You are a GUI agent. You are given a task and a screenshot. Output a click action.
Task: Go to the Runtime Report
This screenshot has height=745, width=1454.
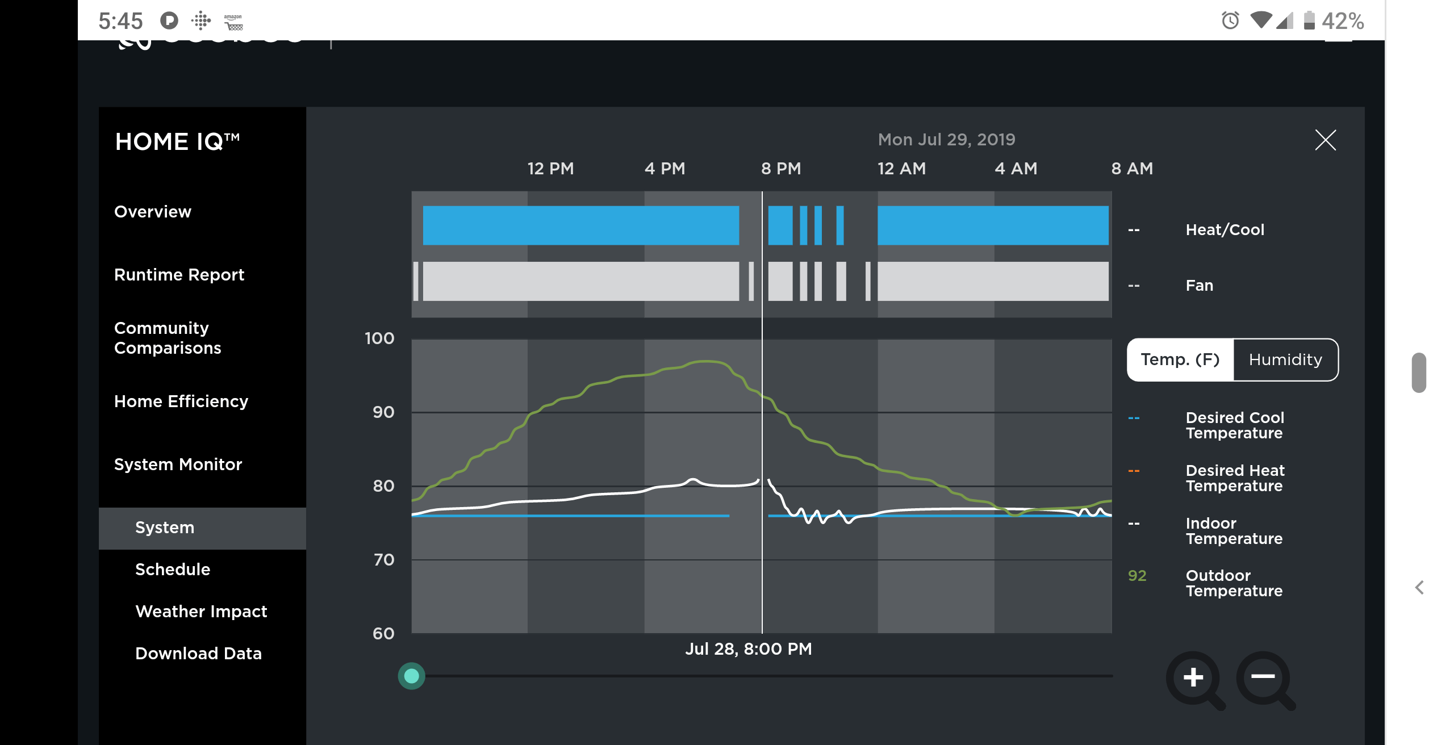[179, 274]
